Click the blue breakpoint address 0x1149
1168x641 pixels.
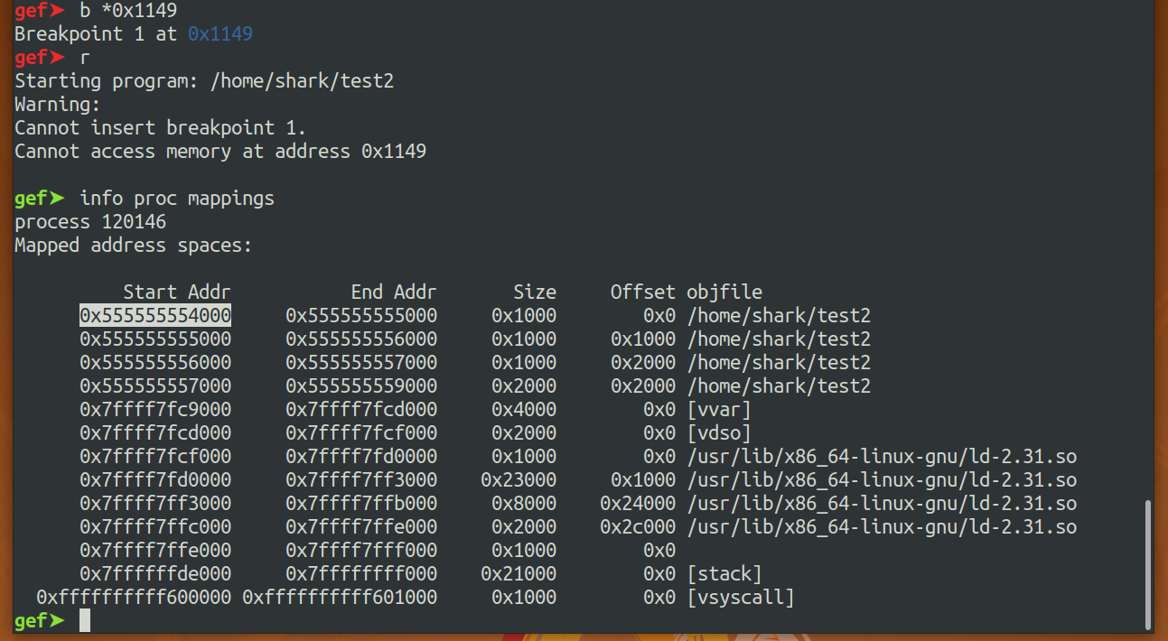[x=220, y=34]
